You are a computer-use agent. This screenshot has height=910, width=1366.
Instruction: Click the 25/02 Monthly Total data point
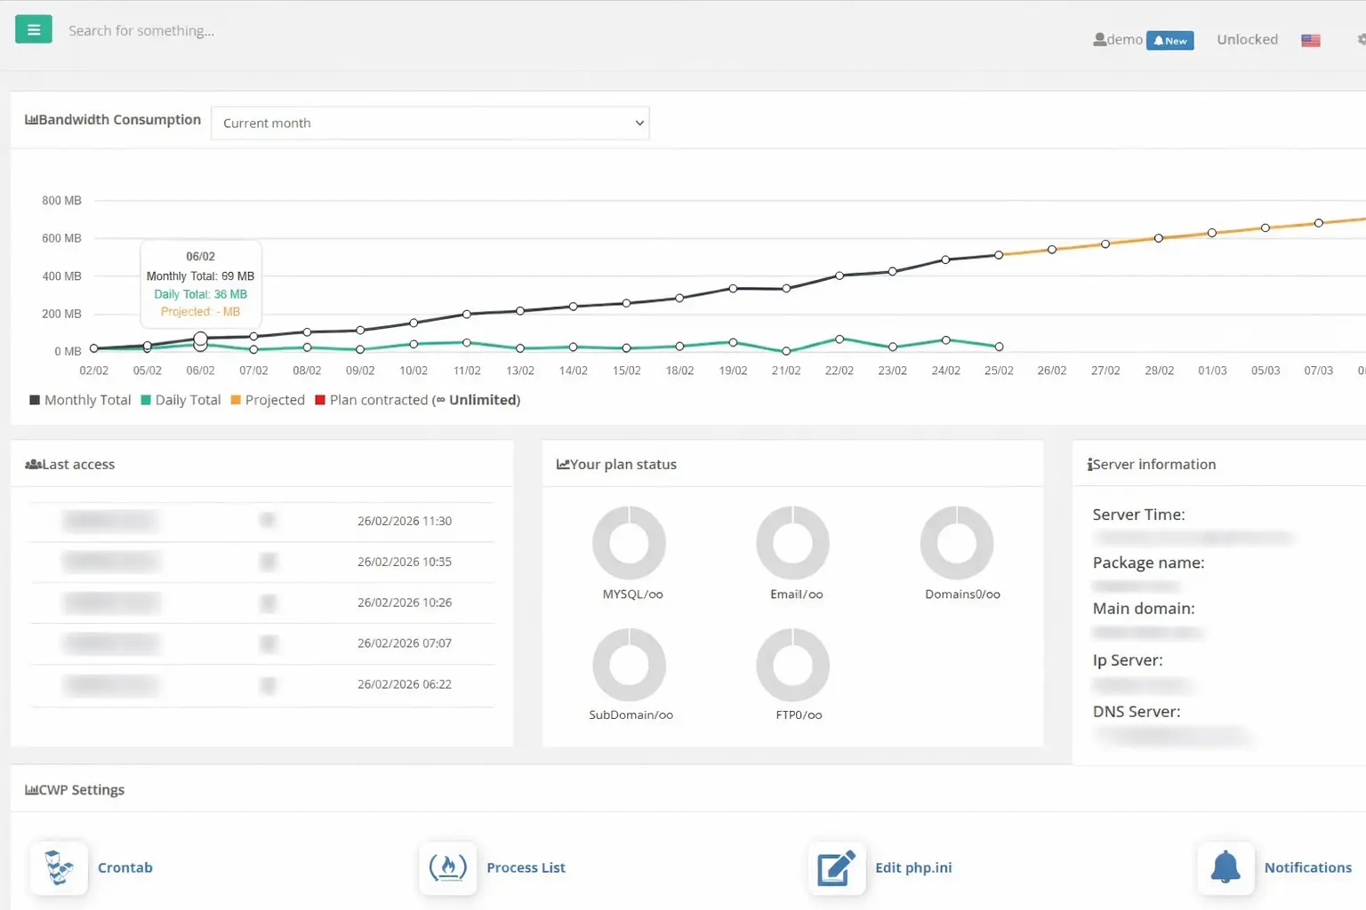pyautogui.click(x=999, y=255)
